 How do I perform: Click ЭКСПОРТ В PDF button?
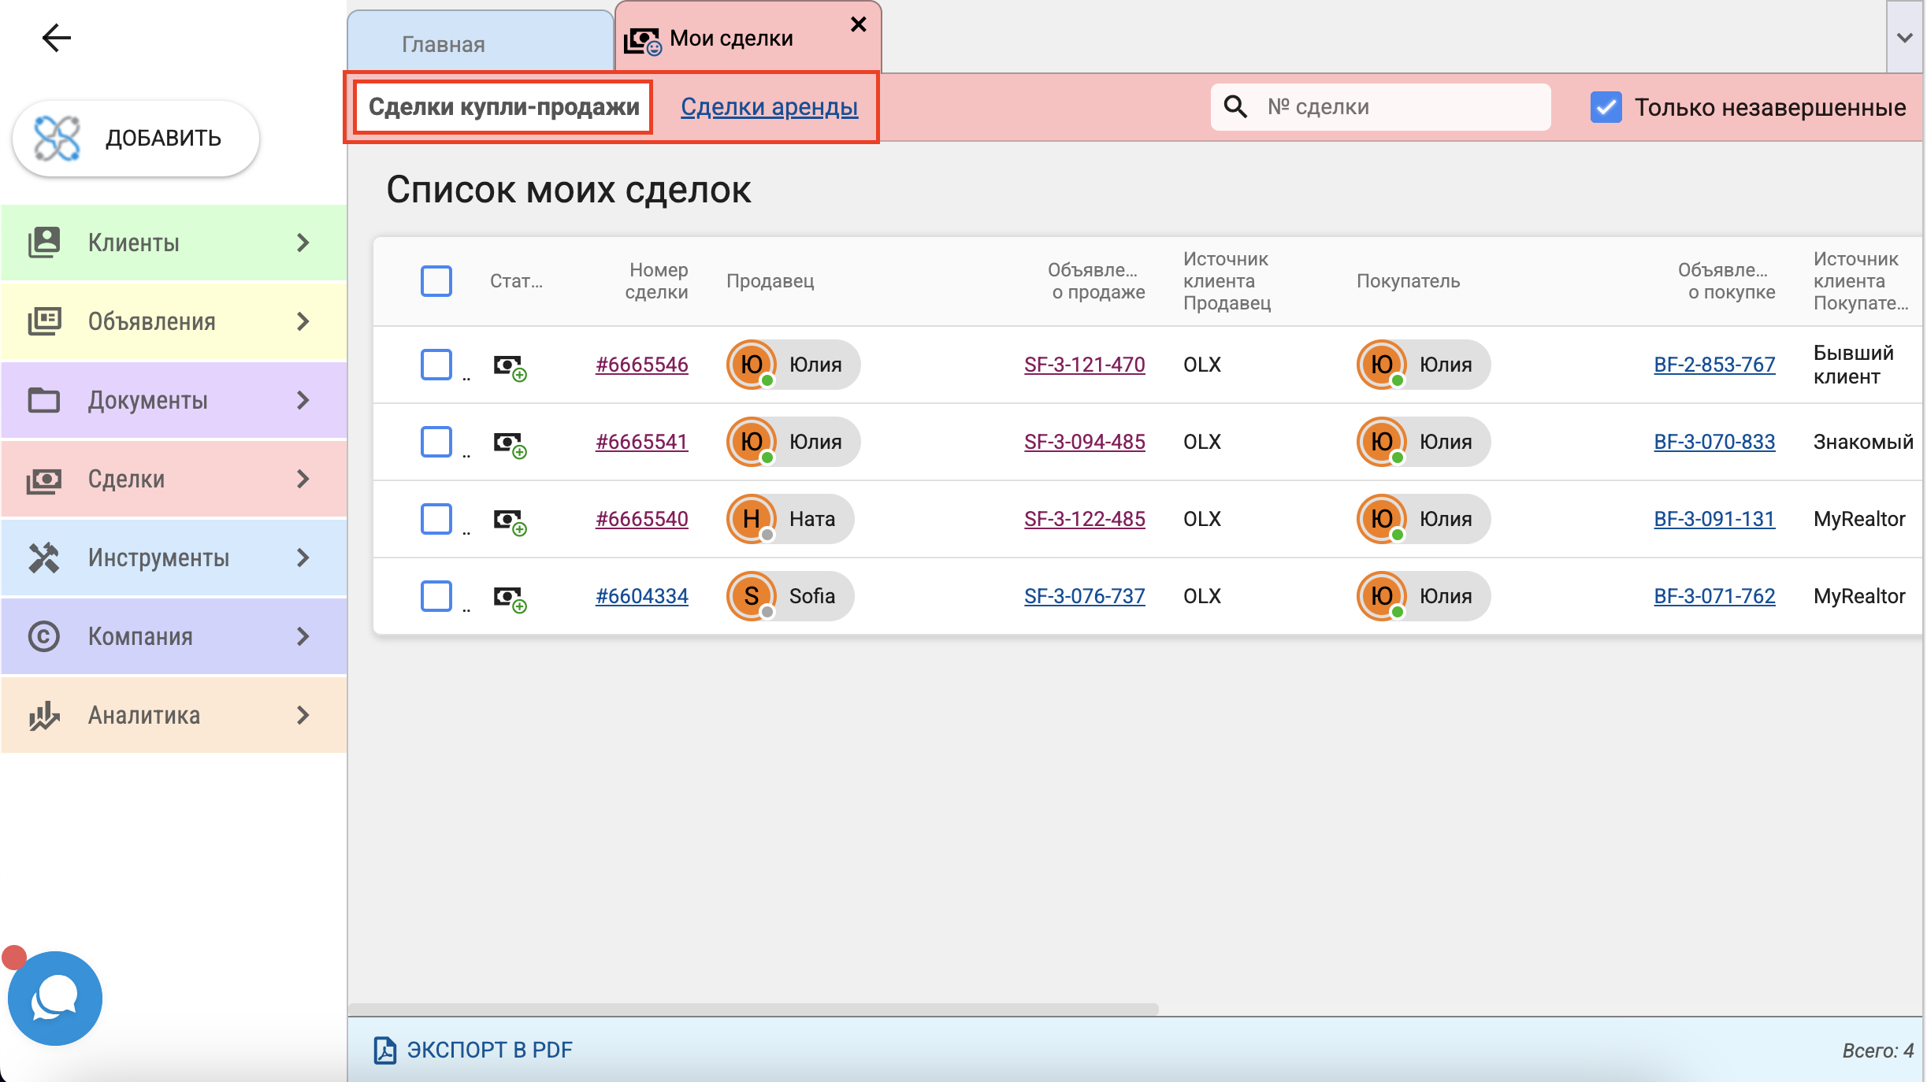tap(473, 1050)
